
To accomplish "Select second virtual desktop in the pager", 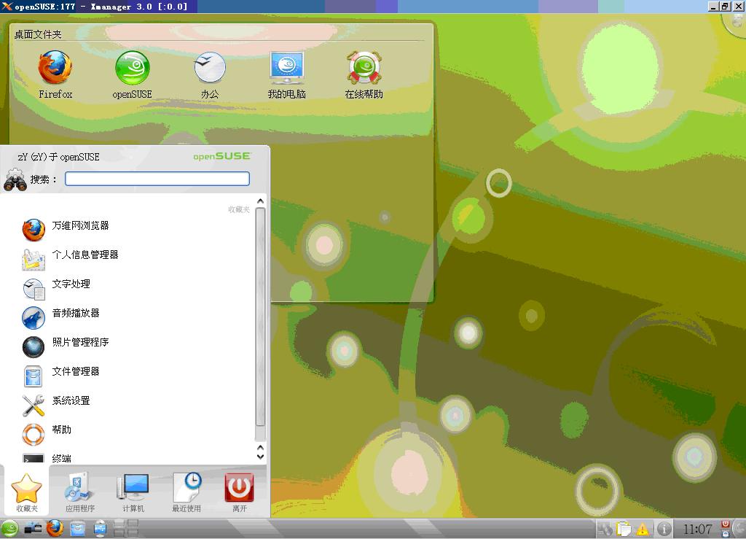I will coord(133,524).
